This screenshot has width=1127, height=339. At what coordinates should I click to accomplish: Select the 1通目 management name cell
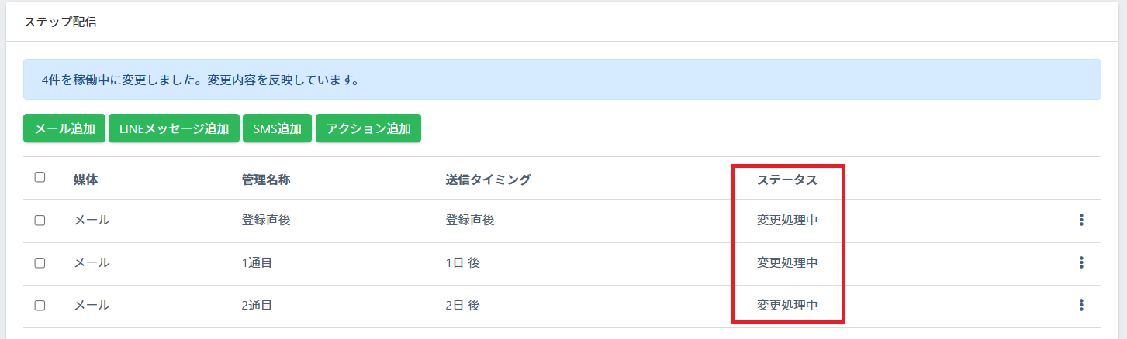tap(257, 263)
